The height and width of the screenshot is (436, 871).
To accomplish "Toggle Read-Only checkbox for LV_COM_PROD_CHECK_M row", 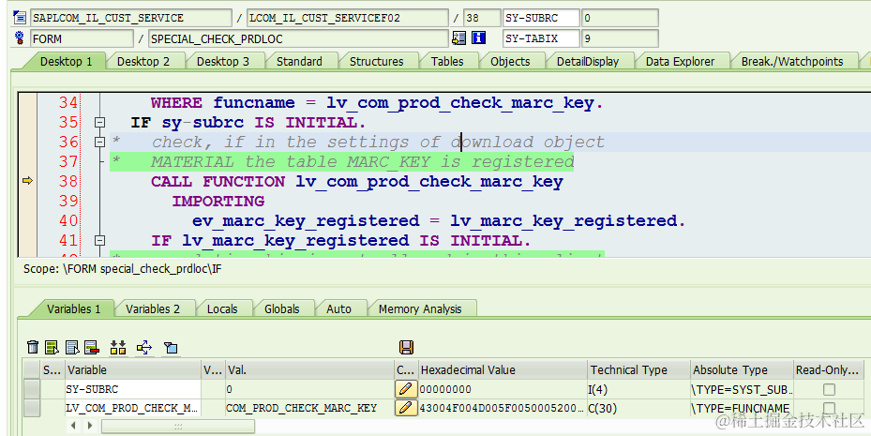I will point(829,408).
